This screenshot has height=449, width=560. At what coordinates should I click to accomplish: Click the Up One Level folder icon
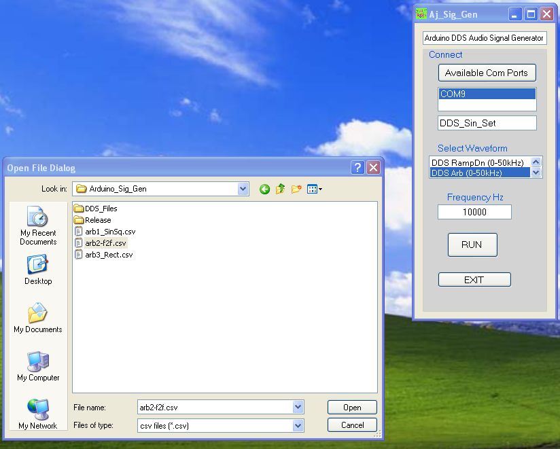[x=281, y=189]
